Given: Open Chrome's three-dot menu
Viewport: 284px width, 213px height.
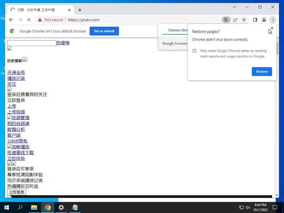Looking at the screenshot, I should [x=273, y=20].
